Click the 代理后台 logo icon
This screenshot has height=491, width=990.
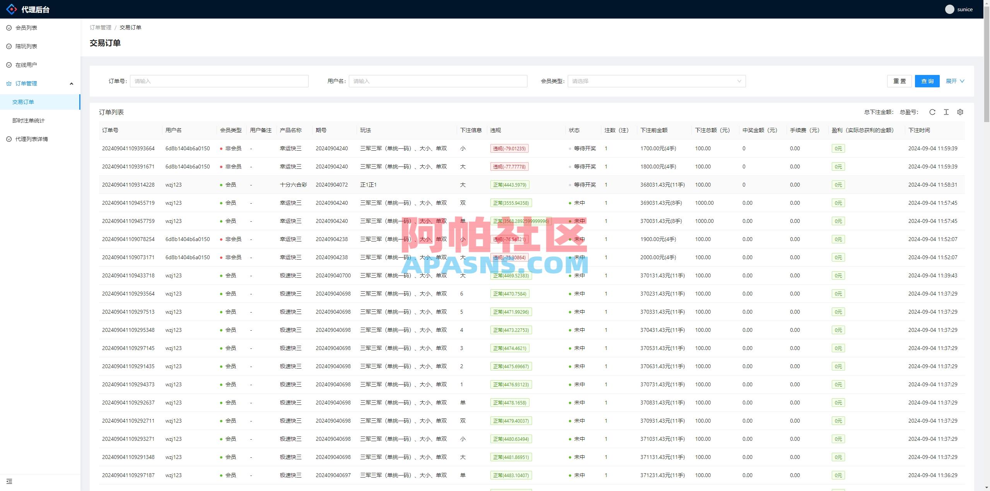tap(12, 9)
